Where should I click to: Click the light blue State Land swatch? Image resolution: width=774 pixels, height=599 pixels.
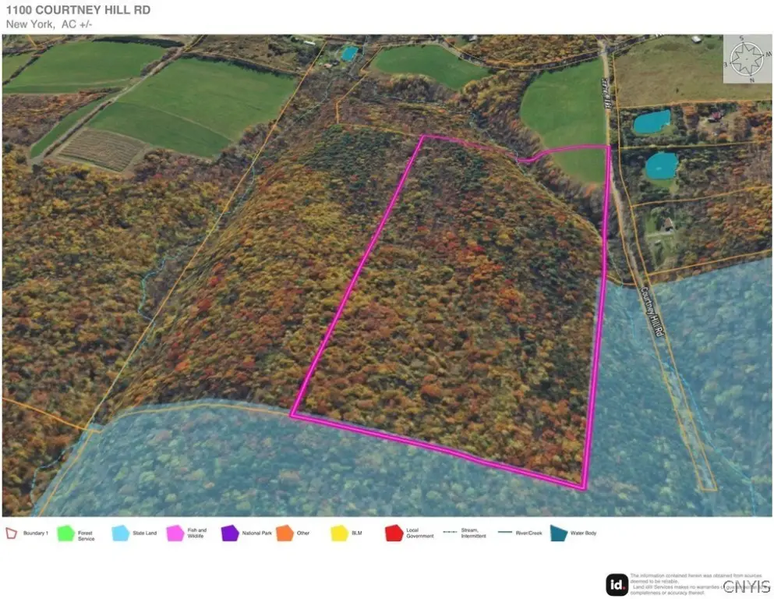point(121,533)
